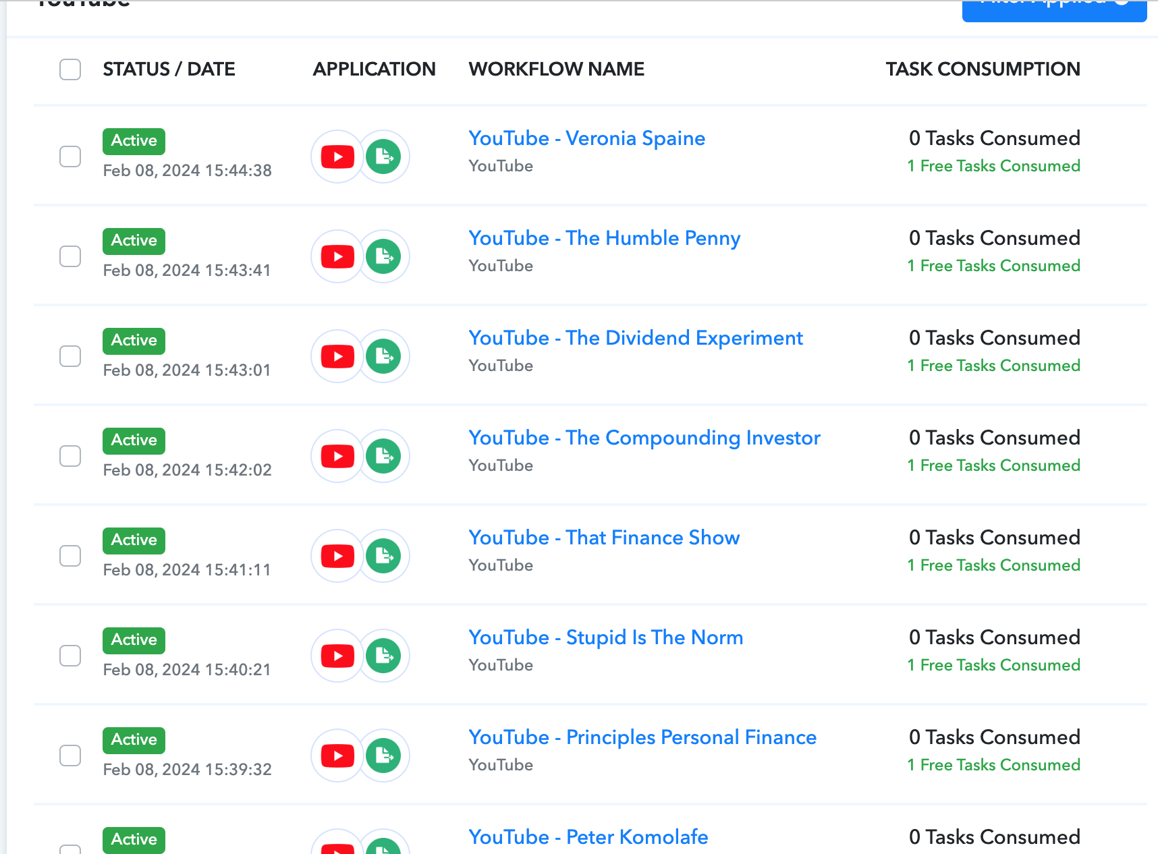Open the YouTube - That Finance Show workflow
1158x854 pixels.
[604, 538]
